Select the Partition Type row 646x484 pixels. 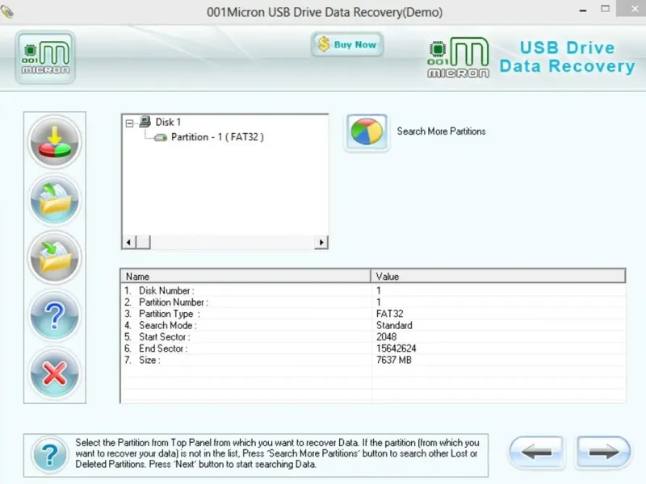[373, 314]
